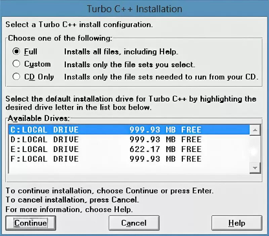This screenshot has width=269, height=236.
Task: Click the Continue button
Action: point(31,223)
